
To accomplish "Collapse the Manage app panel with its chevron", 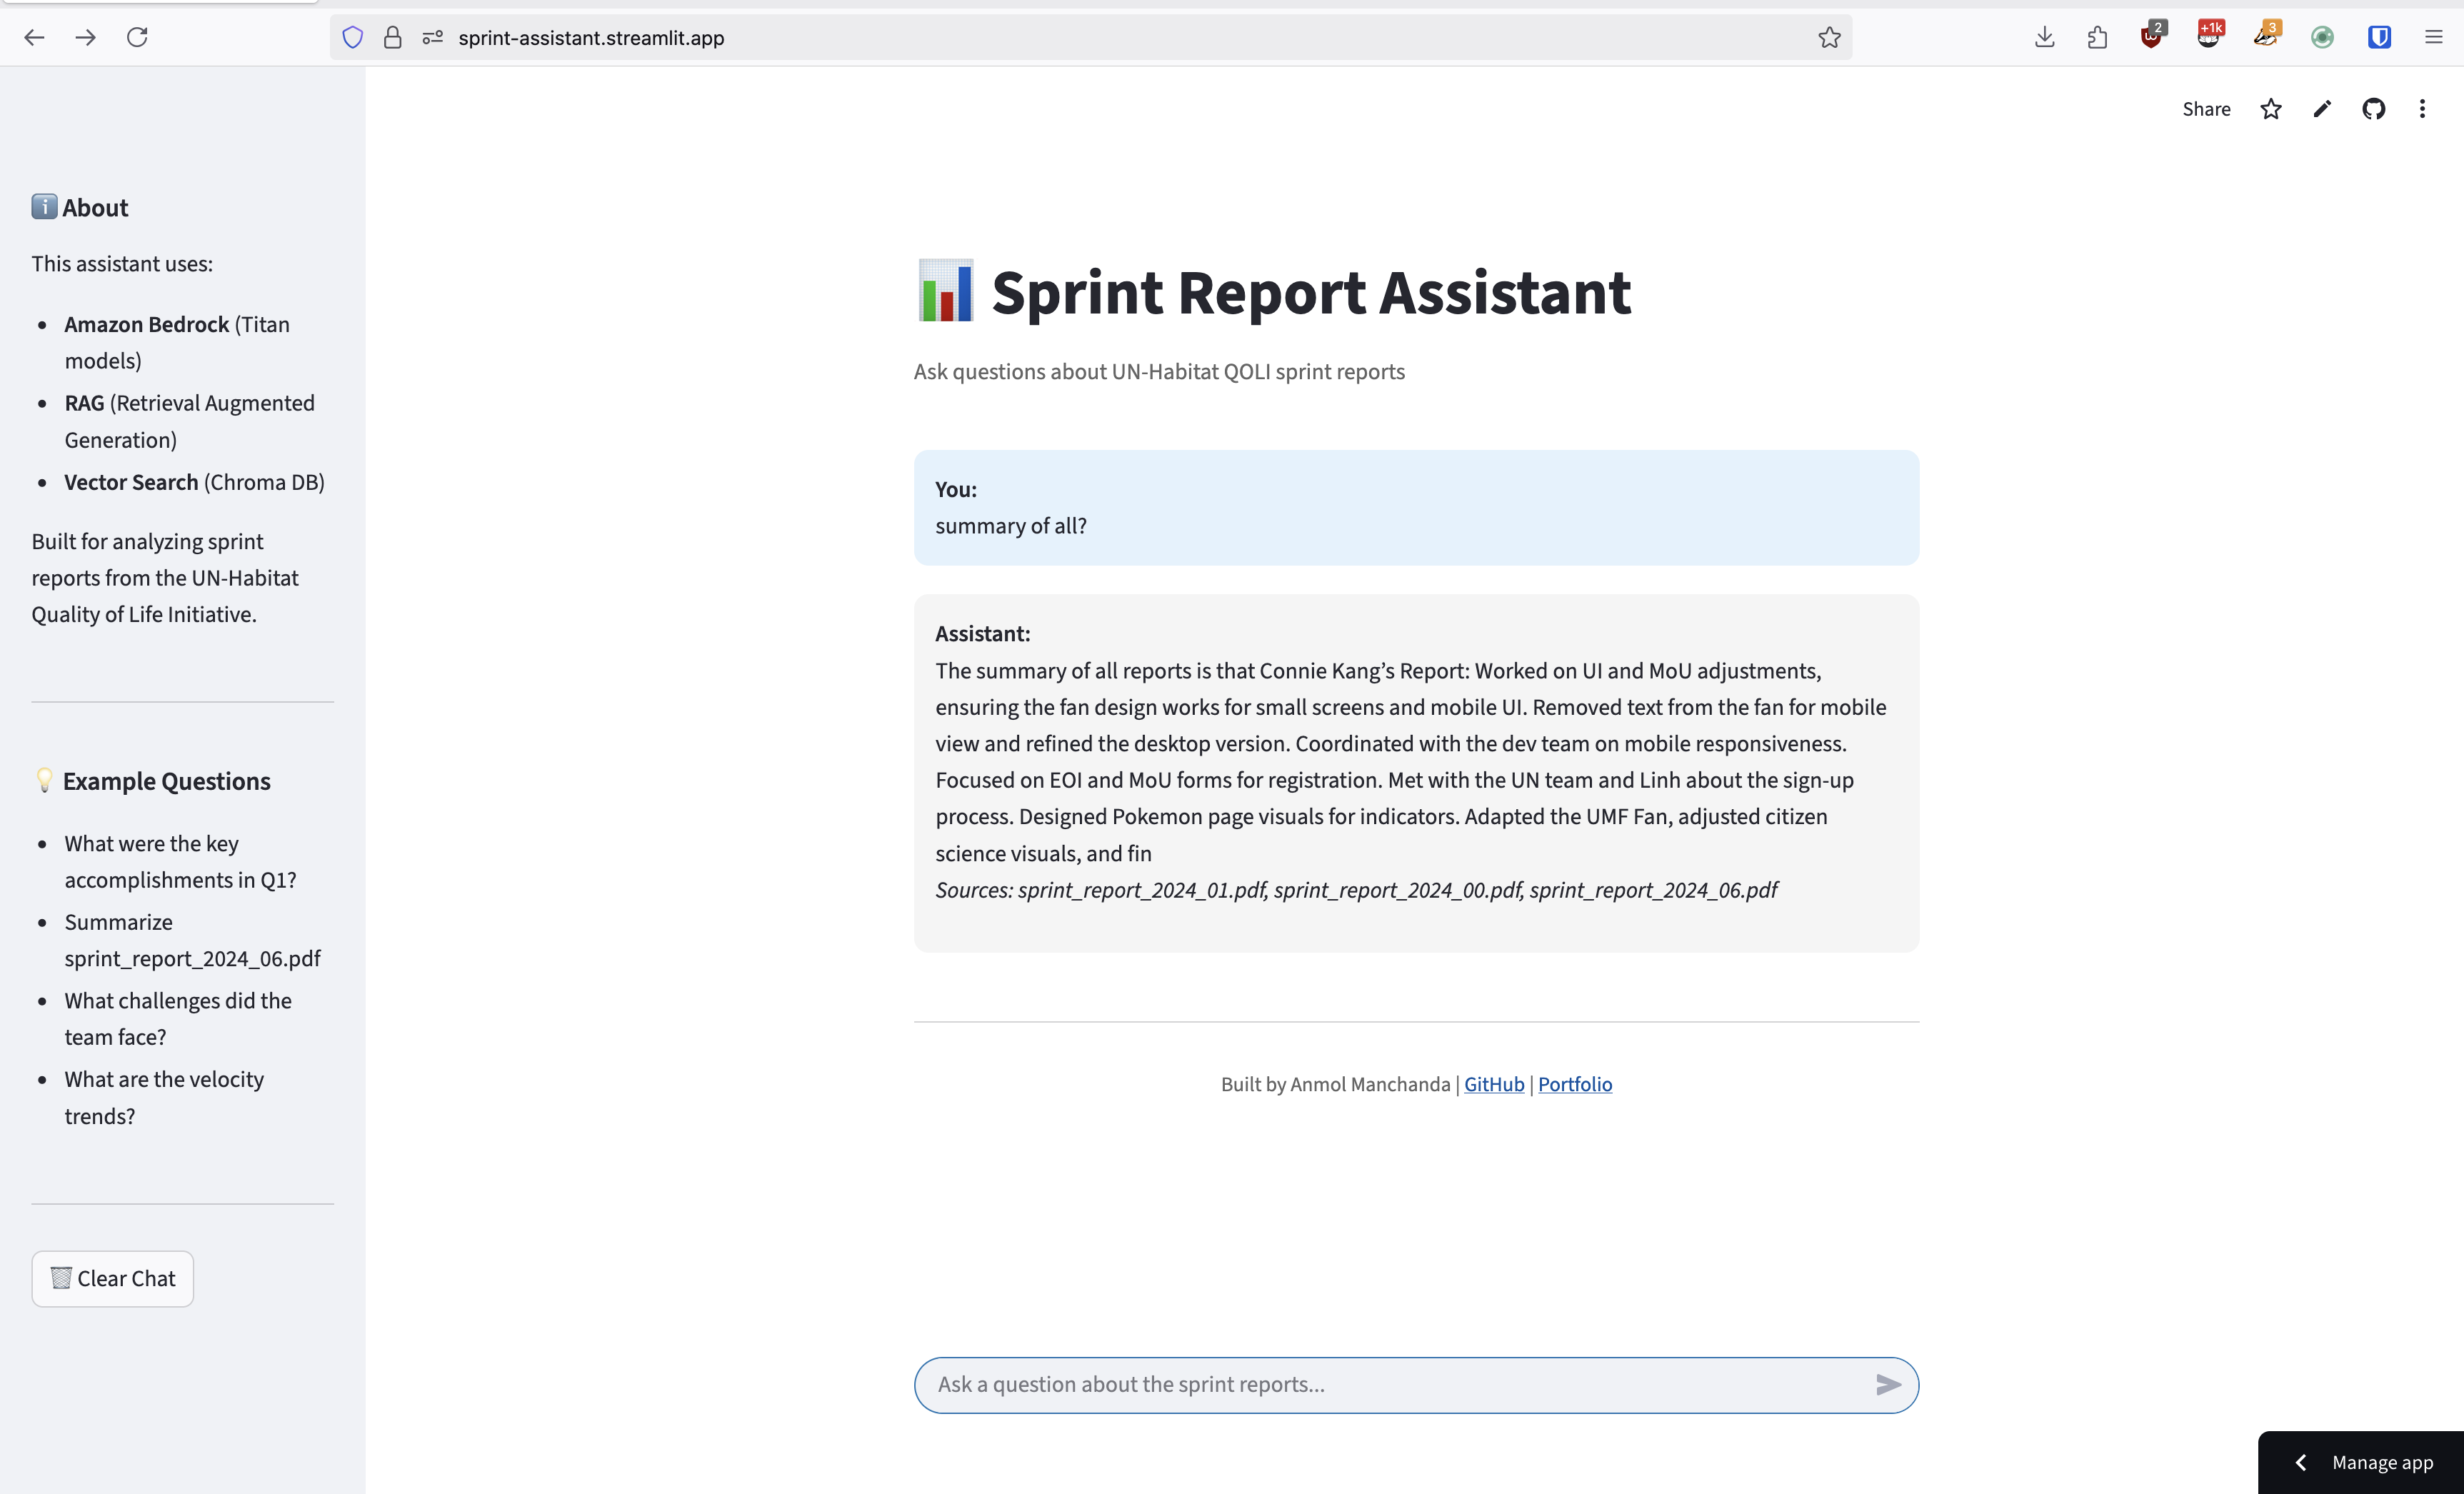I will 2302,1462.
